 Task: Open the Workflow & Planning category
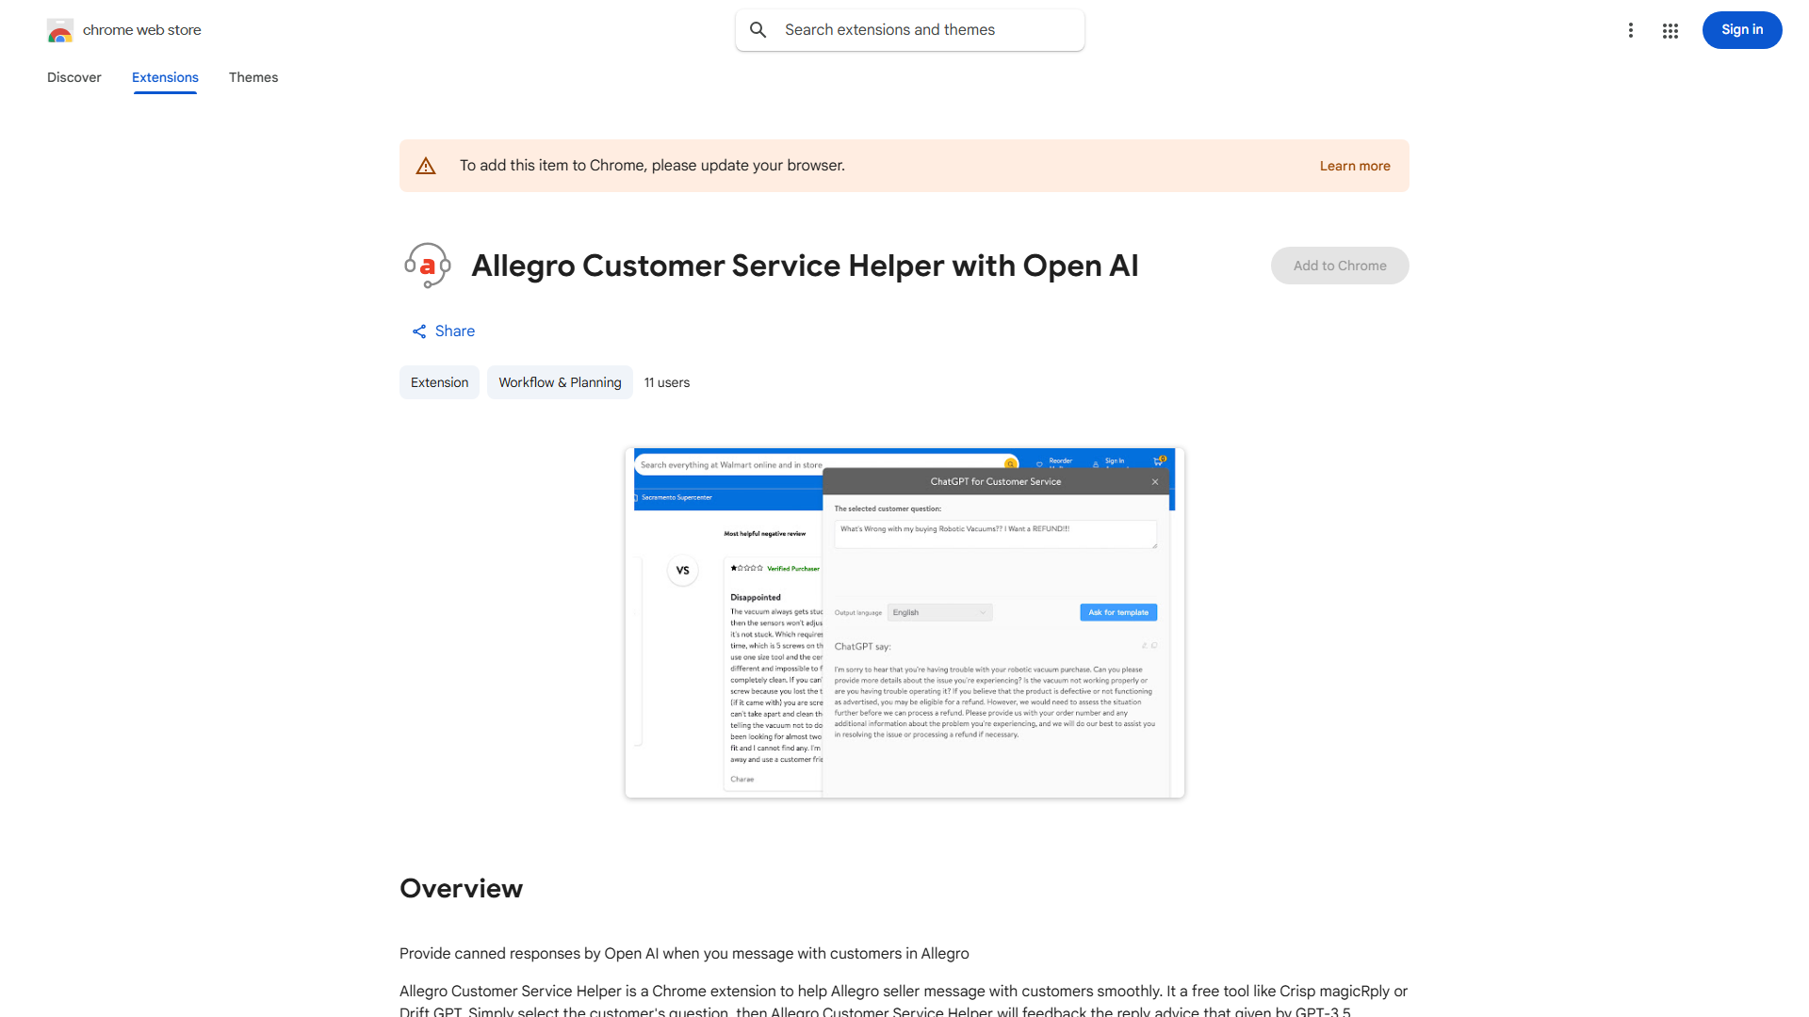click(x=559, y=381)
